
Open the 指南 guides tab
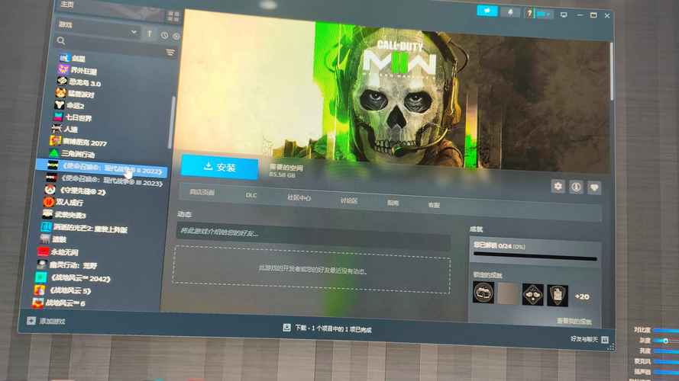click(x=393, y=203)
